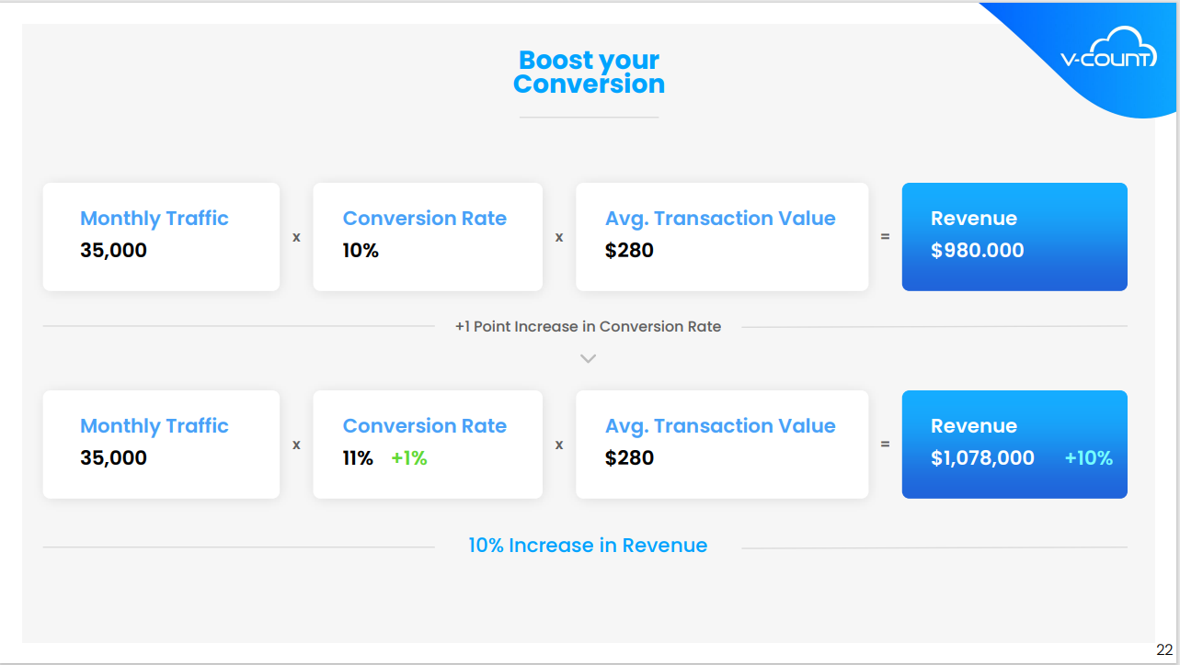The height and width of the screenshot is (665, 1180).
Task: Click the Revenue $980.000 blue card
Action: tap(1014, 237)
